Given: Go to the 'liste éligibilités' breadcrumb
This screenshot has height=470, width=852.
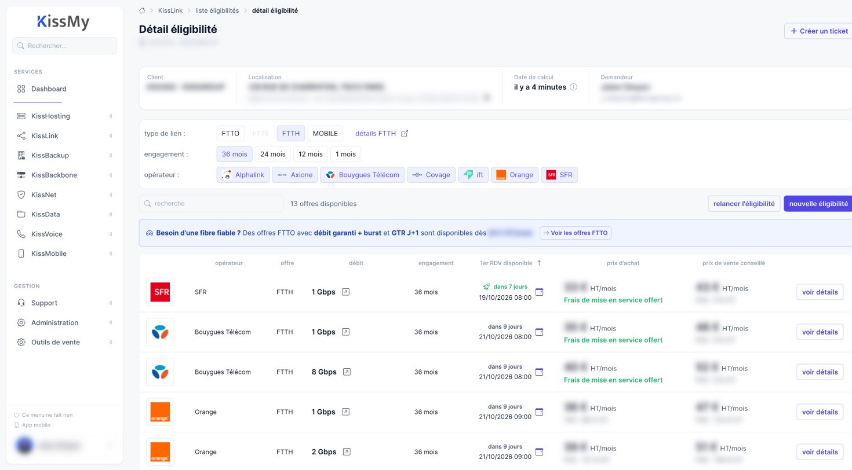Looking at the screenshot, I should coord(217,10).
